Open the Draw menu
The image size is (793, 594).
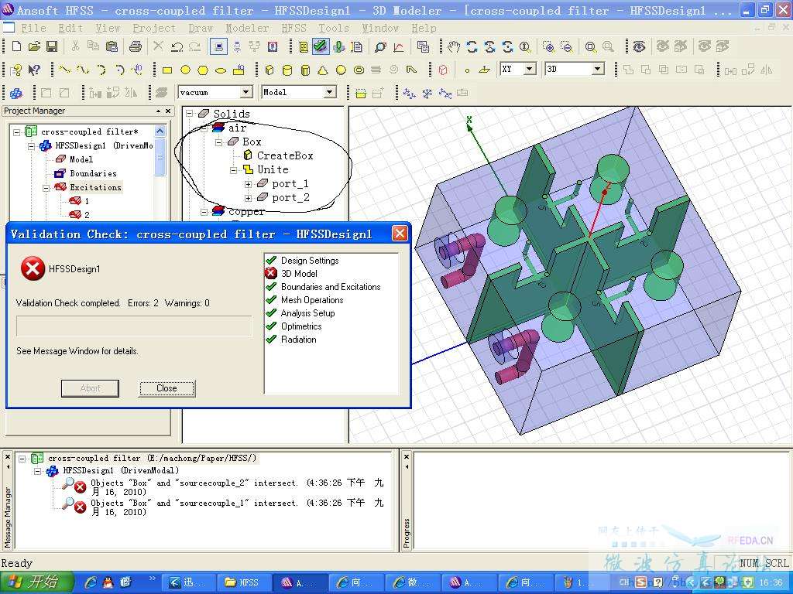201,29
